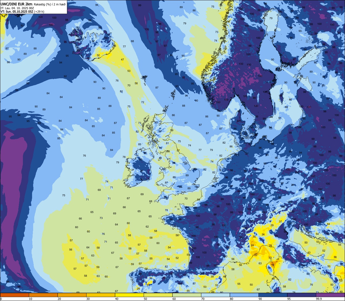Click the navy 95–99.9 legend block
345x301 pixels.
point(301,295)
